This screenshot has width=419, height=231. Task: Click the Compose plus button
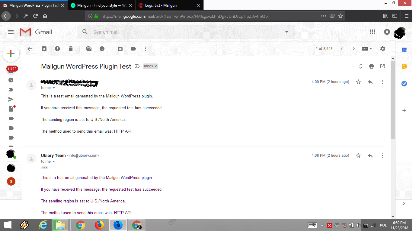pyautogui.click(x=11, y=54)
